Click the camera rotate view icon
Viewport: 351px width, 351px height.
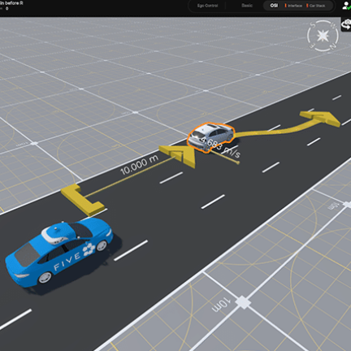346,24
